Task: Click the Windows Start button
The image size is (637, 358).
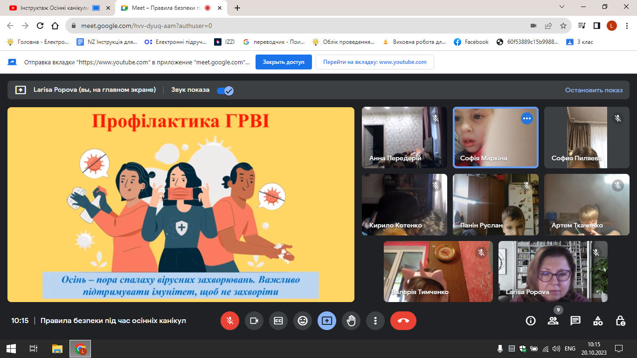Action: tap(11, 348)
